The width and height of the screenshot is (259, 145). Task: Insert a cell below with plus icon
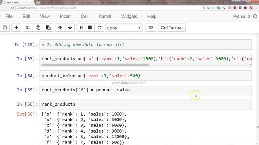[x=16, y=28]
